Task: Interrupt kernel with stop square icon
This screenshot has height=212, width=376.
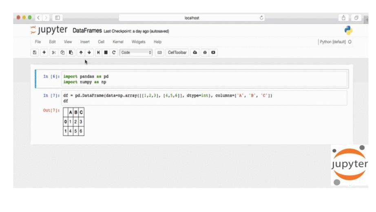Action: click(106, 53)
